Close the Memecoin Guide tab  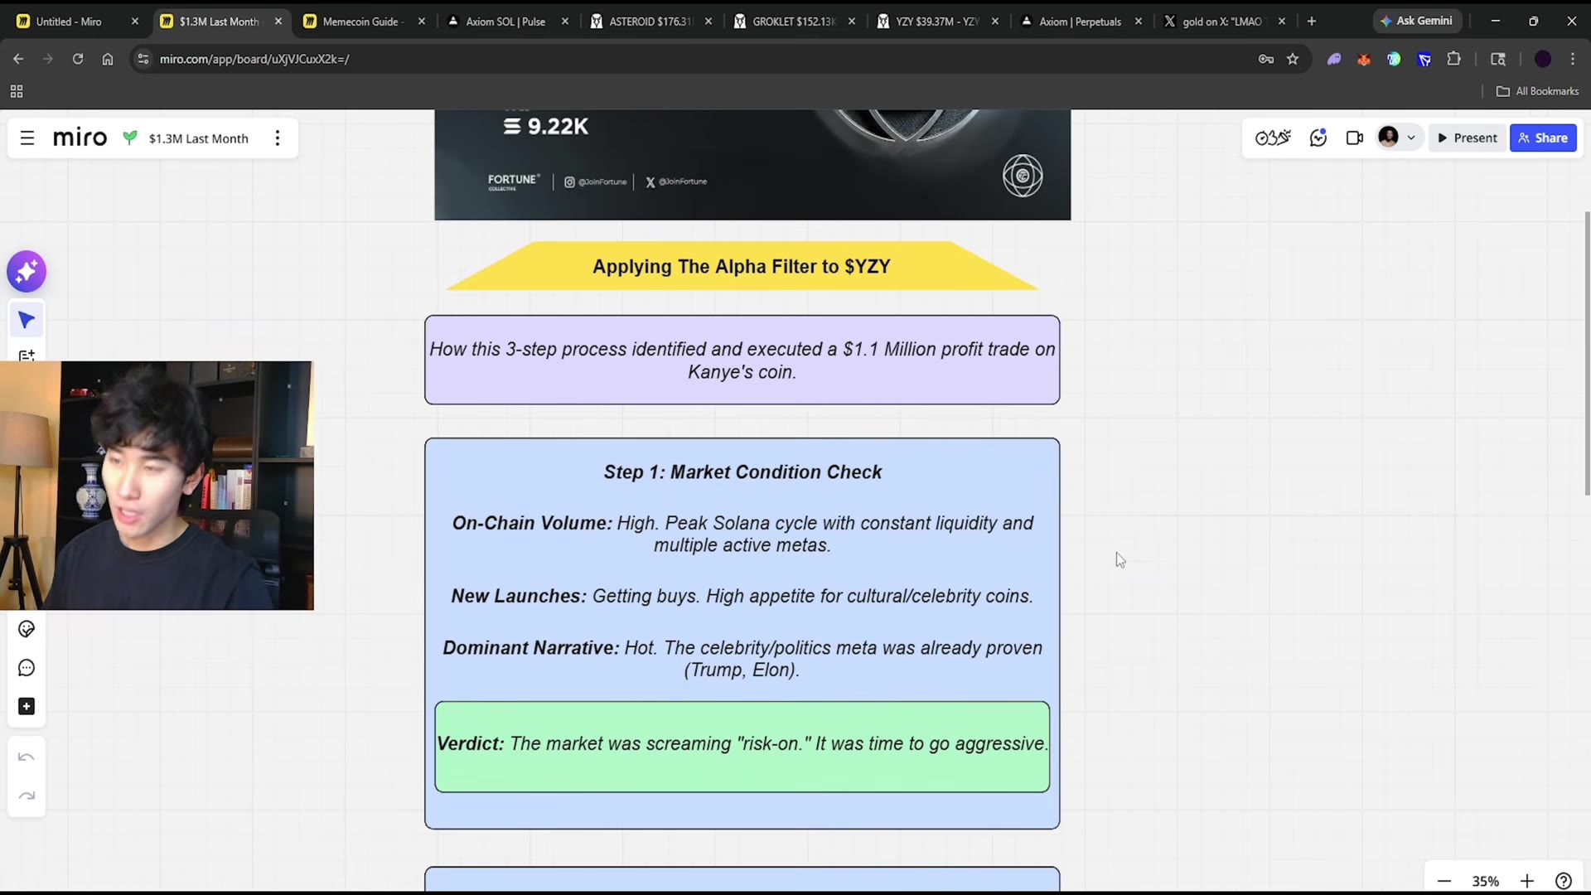point(422,22)
